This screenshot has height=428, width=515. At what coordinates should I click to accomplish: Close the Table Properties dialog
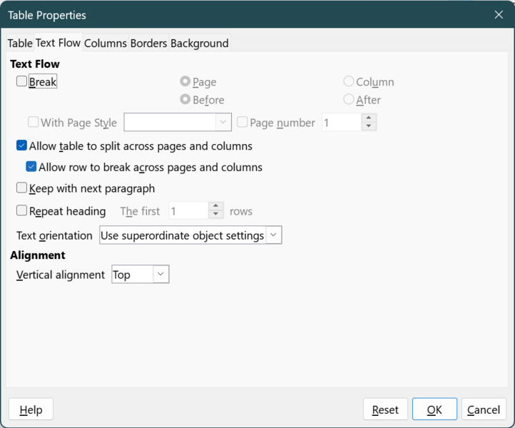(499, 15)
